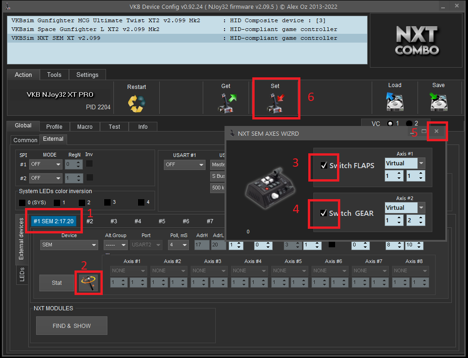Click the Set joystick icon
The width and height of the screenshot is (468, 358).
(275, 103)
